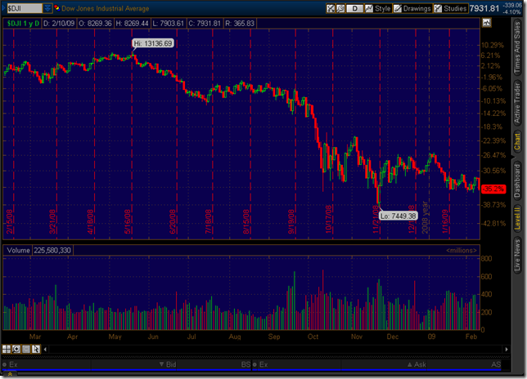Switch to Dashboard side tab
527x379 pixels.
(x=517, y=181)
